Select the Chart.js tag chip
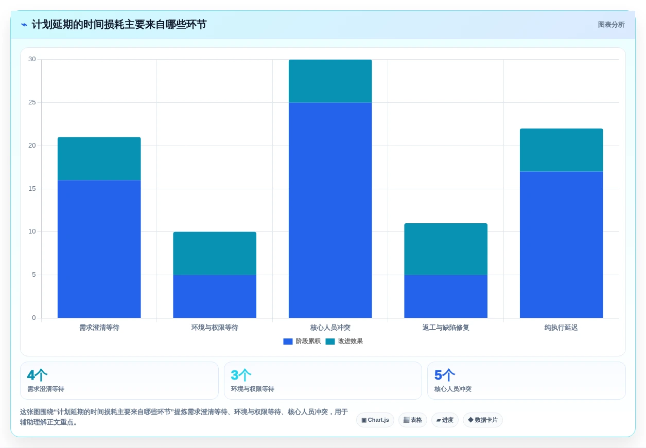The image size is (646, 448). click(375, 420)
